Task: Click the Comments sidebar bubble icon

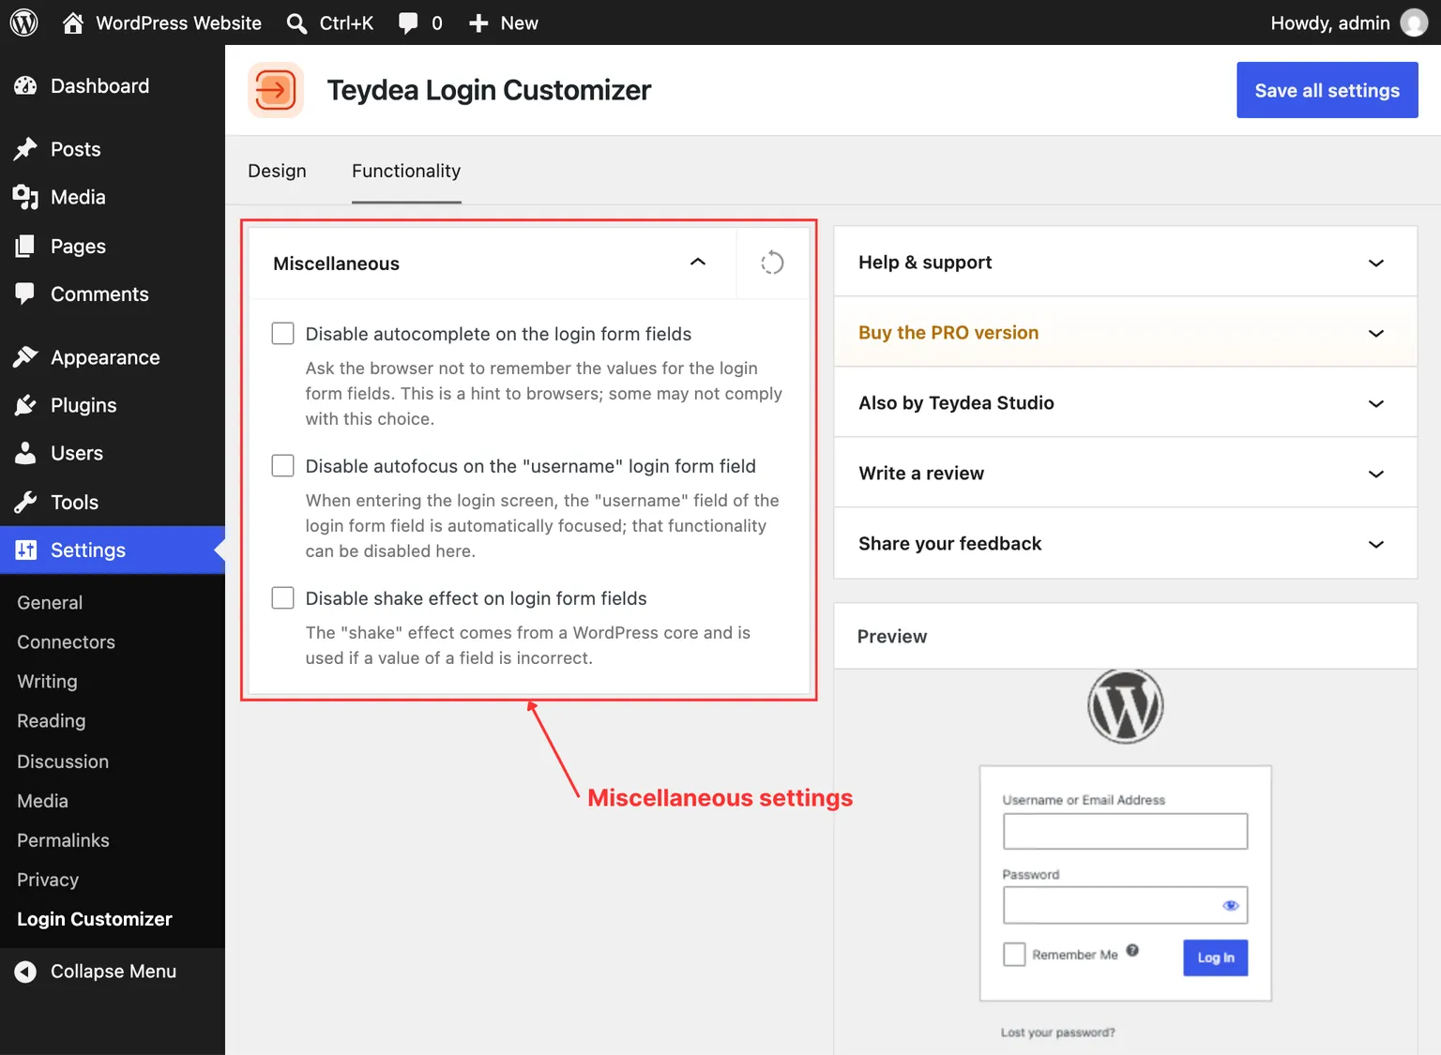Action: click(25, 294)
